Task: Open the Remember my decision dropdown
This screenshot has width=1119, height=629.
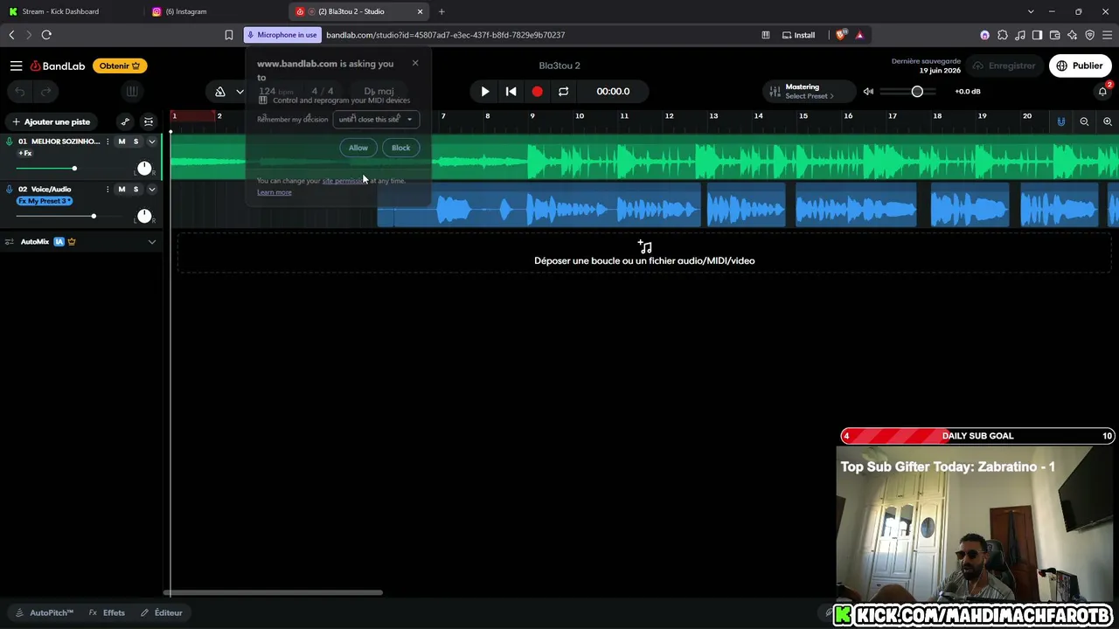Action: coord(376,119)
